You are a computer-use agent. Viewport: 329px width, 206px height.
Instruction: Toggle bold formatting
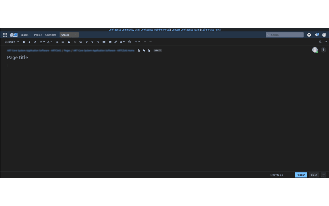click(24, 42)
